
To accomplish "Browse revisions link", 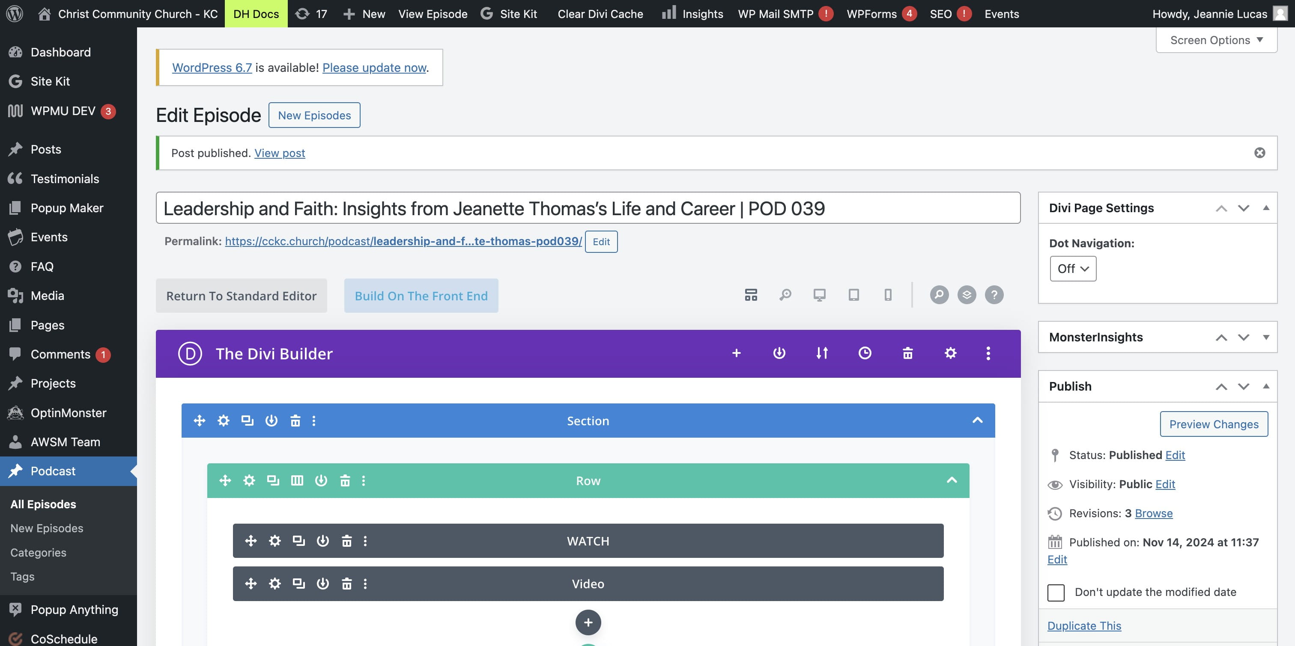I will [x=1154, y=513].
